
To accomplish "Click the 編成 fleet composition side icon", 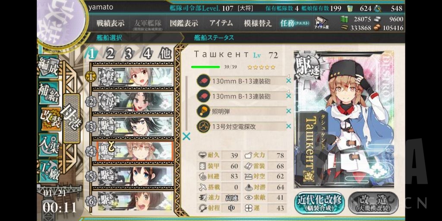I will pyautogui.click(x=48, y=66).
